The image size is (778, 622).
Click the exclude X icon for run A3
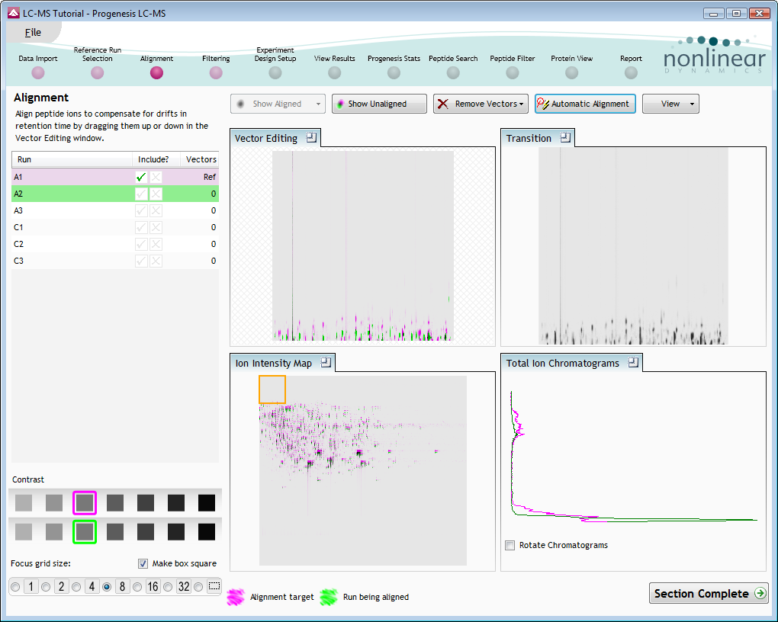point(156,211)
